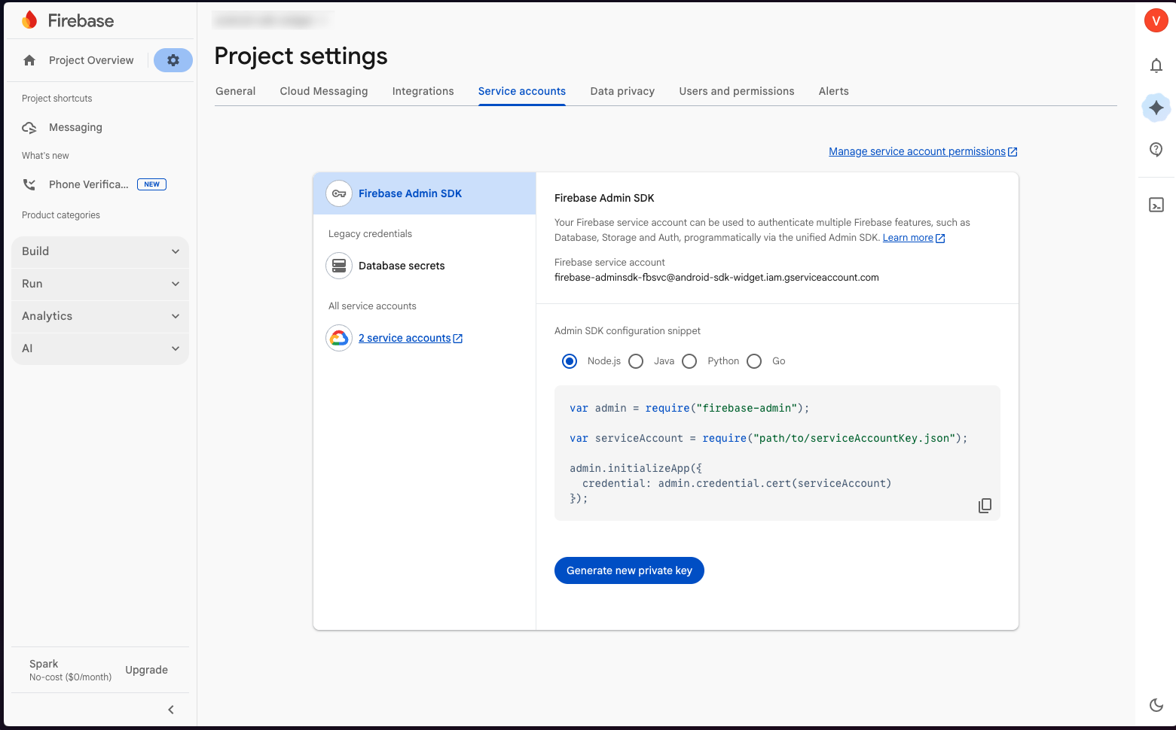
Task: Copy the Admin SDK code snippet
Action: [985, 505]
